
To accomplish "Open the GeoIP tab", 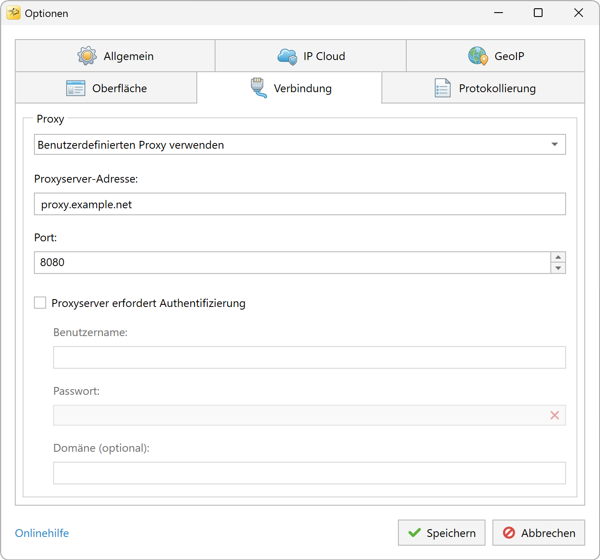I will 496,56.
